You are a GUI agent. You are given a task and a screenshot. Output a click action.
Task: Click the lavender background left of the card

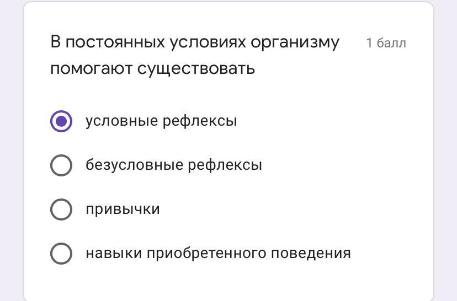[11, 150]
